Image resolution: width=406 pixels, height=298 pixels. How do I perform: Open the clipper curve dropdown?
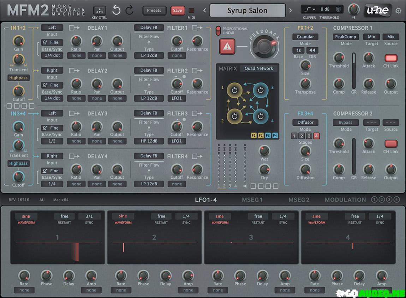coord(310,9)
